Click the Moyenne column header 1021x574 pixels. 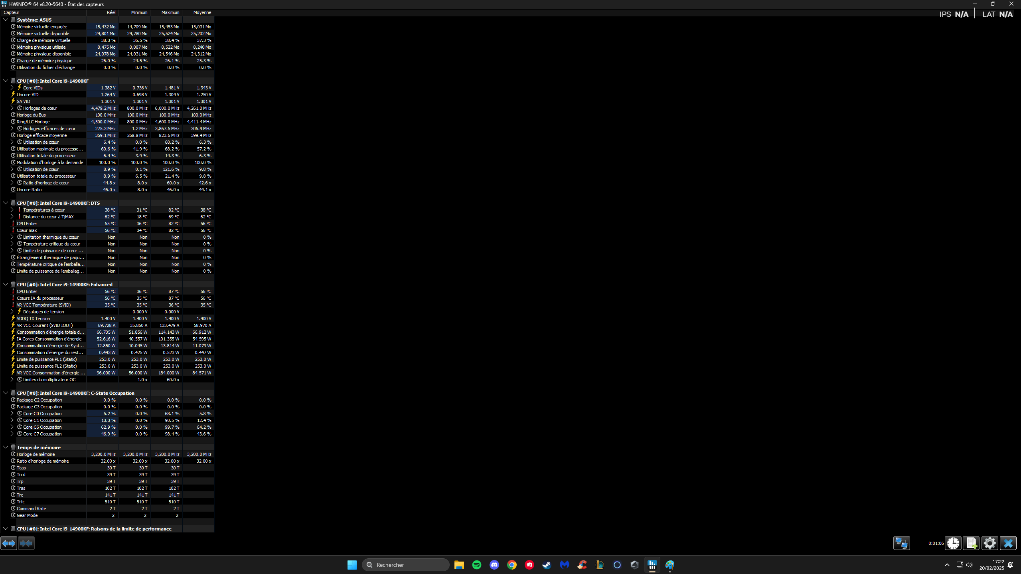(202, 12)
